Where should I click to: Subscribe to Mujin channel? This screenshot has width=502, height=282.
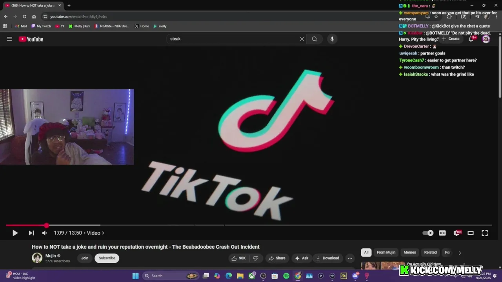coord(107,258)
